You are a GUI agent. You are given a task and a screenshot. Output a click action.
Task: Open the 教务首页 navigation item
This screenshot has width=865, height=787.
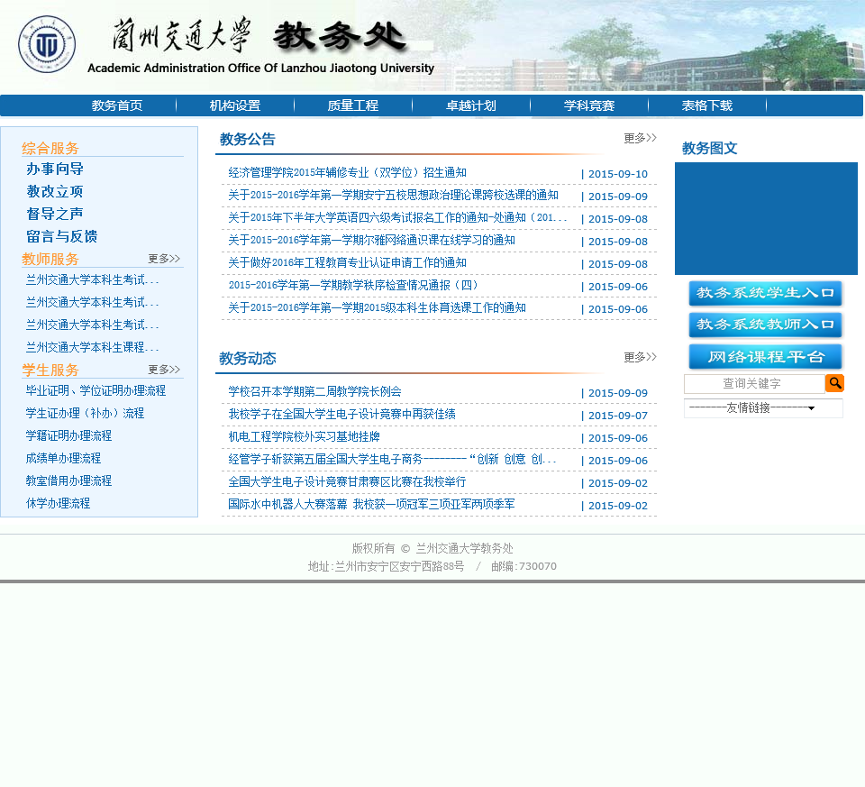tap(117, 105)
